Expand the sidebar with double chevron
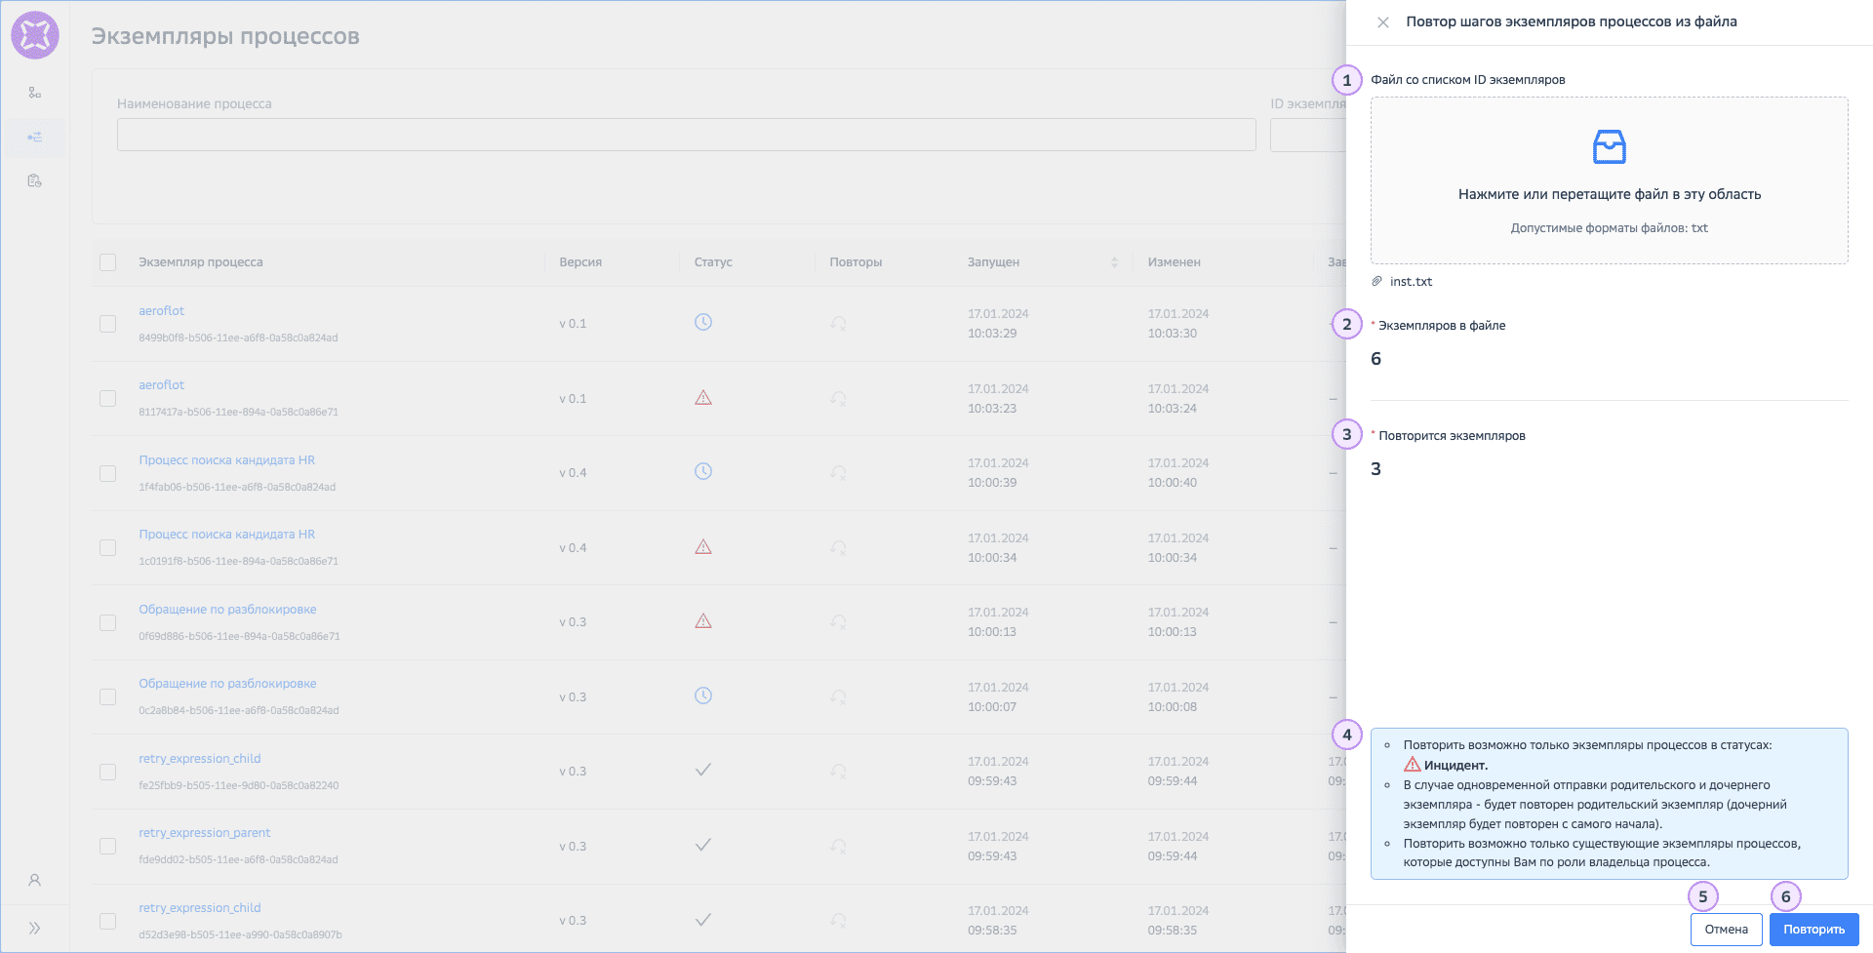1873x953 pixels. pos(35,928)
